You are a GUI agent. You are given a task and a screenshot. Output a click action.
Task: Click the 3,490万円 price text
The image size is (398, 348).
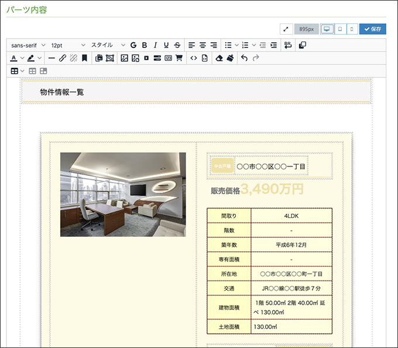pos(272,189)
